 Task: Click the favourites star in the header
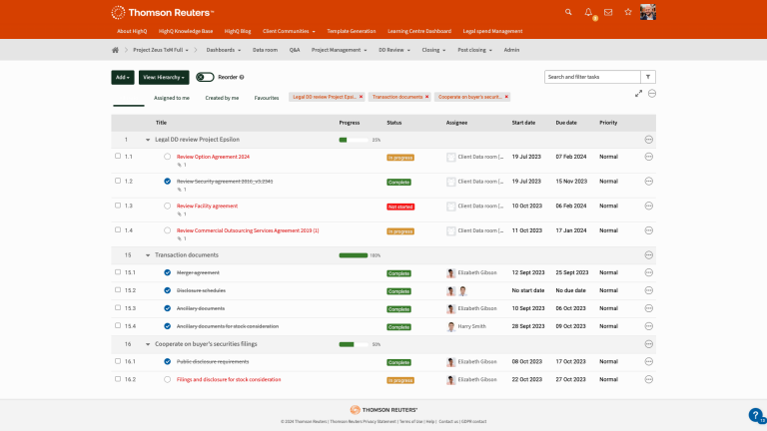tap(627, 12)
